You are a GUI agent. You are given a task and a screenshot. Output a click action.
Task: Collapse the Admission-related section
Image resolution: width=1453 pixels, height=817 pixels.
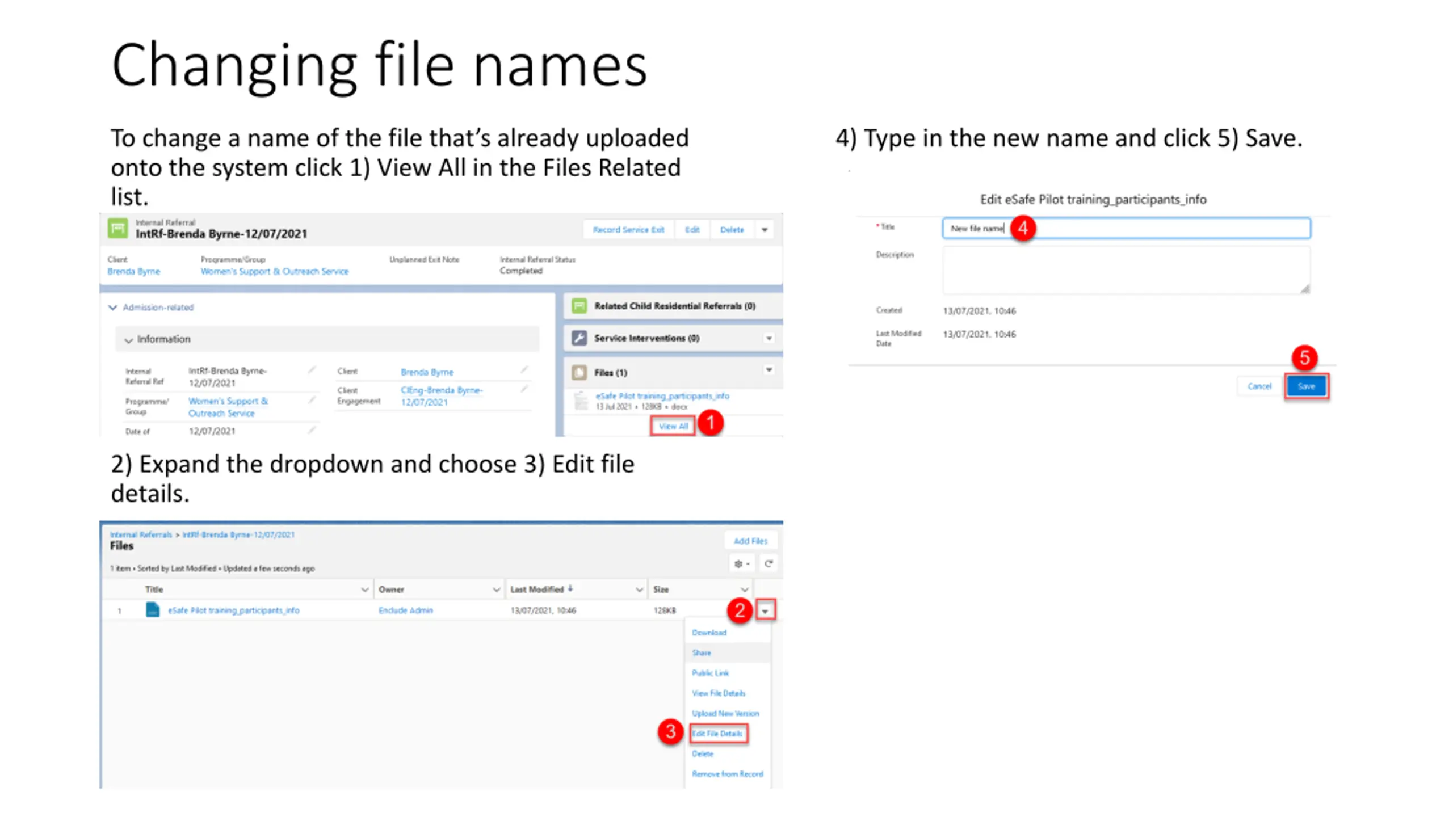112,308
